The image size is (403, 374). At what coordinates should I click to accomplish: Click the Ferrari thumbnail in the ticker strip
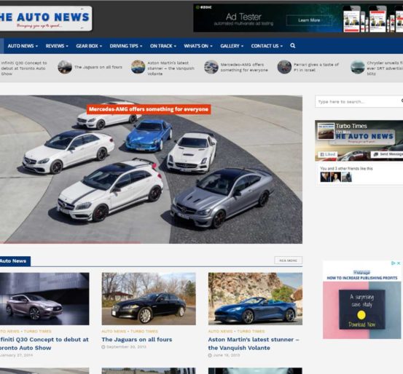(284, 67)
